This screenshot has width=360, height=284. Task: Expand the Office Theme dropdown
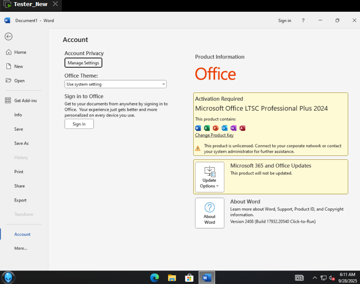click(x=116, y=84)
